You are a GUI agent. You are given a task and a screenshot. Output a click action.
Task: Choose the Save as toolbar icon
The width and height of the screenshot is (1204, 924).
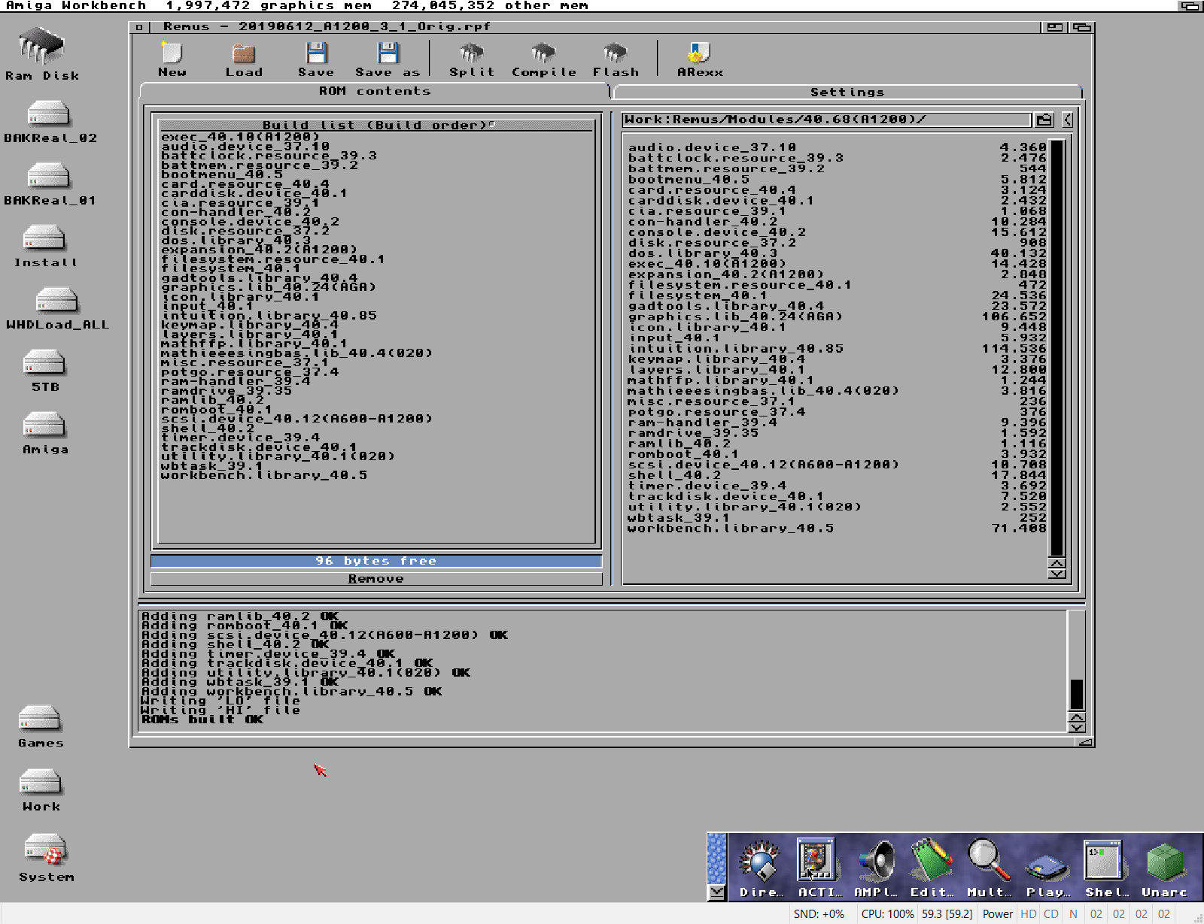388,59
